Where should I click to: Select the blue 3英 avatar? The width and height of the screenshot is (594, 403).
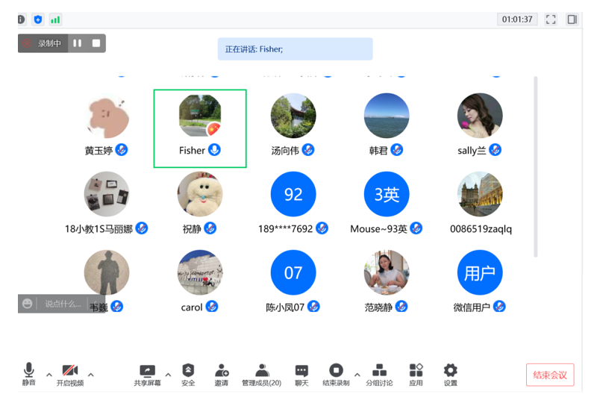coord(387,194)
